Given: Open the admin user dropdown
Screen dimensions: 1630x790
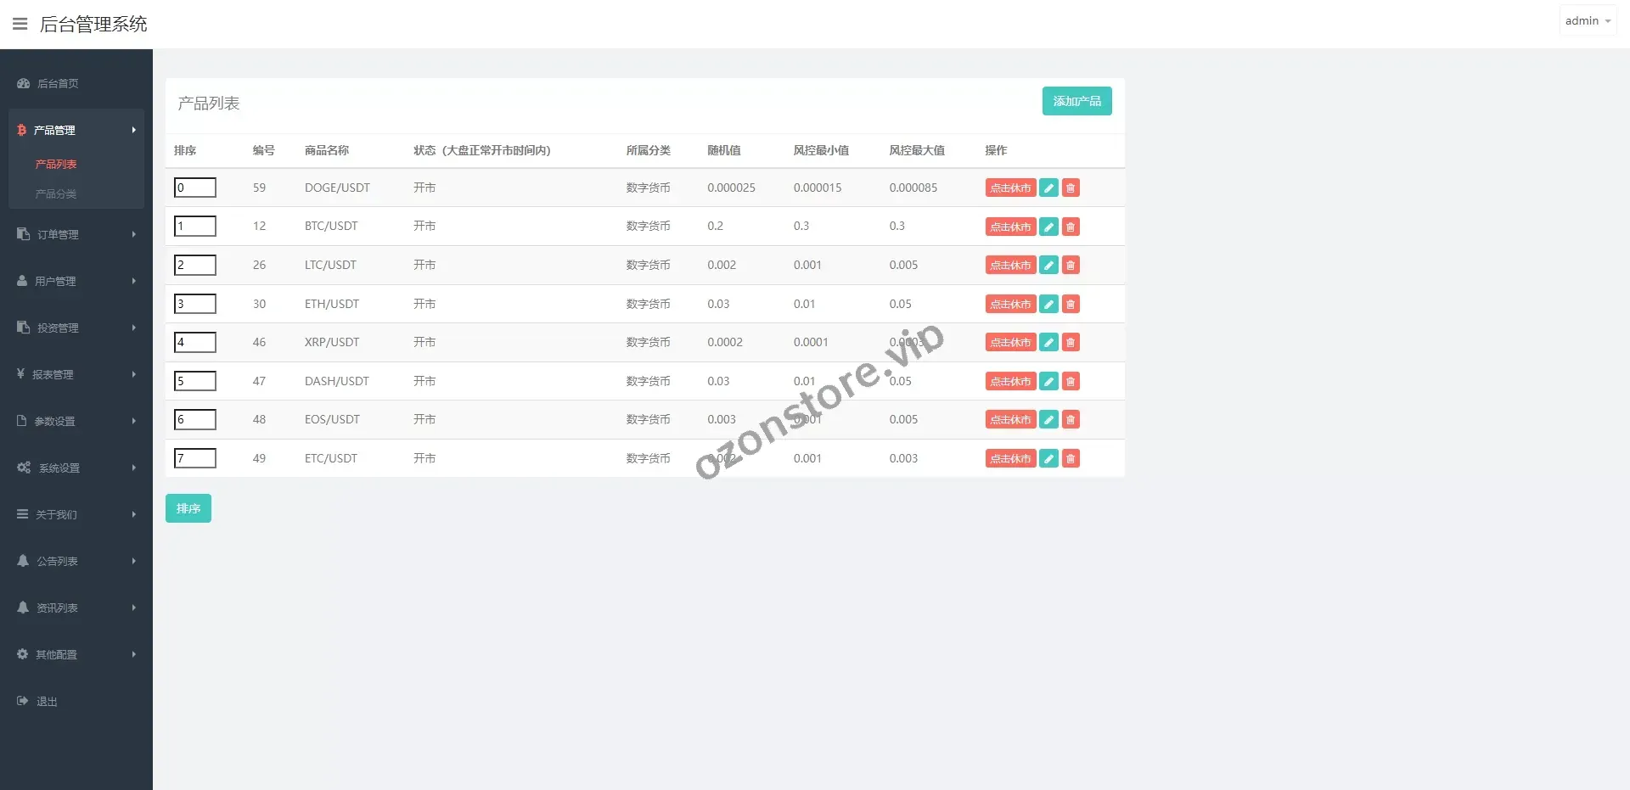Looking at the screenshot, I should click(1587, 21).
